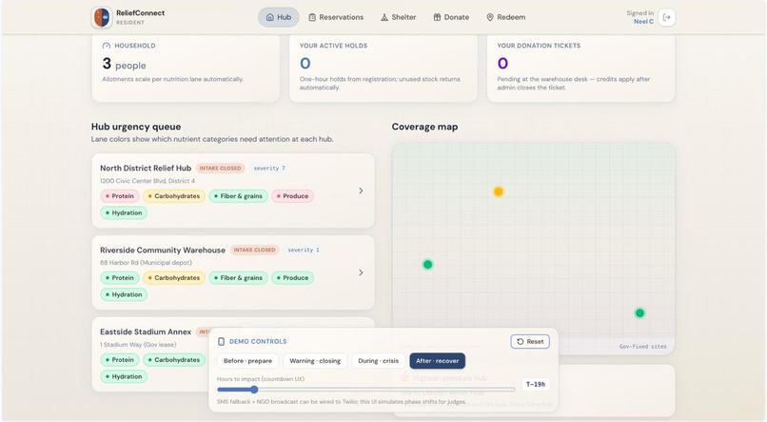Image resolution: width=767 pixels, height=422 pixels.
Task: Click North District Relief Hub title
Action: (146, 168)
